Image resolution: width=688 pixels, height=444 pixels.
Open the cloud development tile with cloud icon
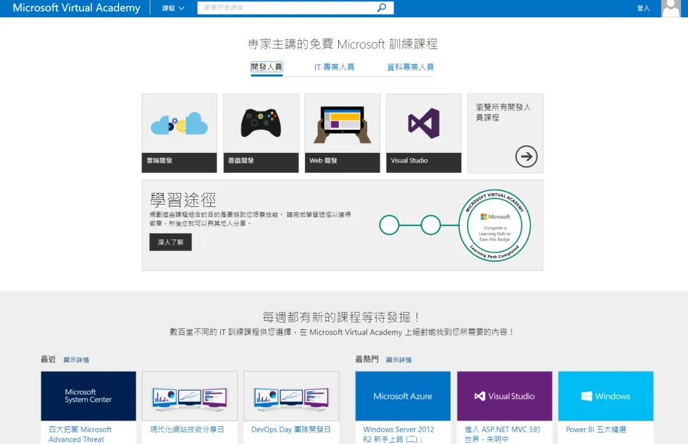click(x=179, y=133)
